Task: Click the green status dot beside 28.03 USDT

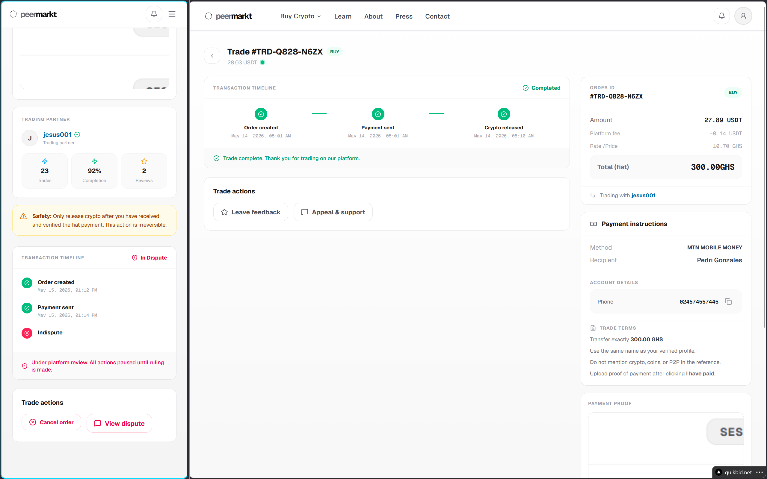Action: click(x=262, y=62)
